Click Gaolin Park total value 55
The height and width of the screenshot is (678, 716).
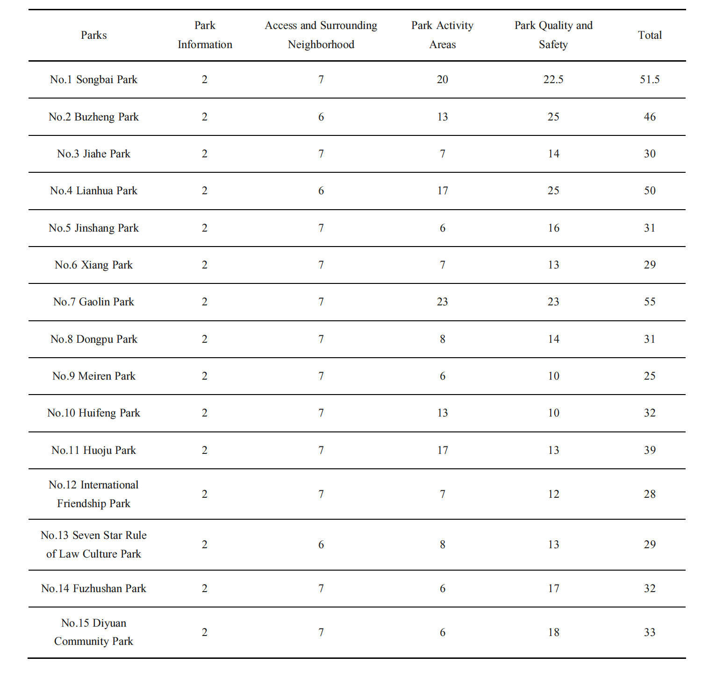click(650, 302)
